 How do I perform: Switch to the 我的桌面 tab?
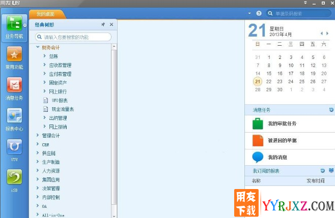45,14
